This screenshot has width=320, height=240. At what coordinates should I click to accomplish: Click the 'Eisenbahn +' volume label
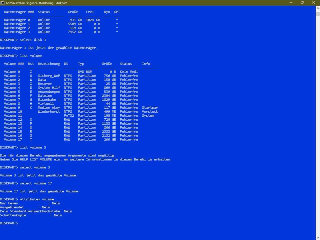tap(49, 100)
